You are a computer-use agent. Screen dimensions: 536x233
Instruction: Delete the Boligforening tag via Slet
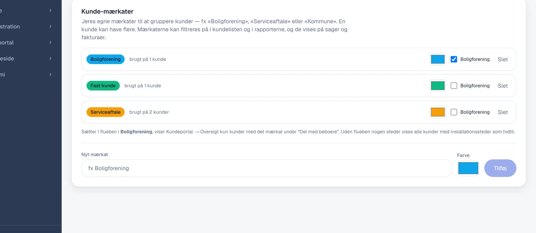[503, 59]
